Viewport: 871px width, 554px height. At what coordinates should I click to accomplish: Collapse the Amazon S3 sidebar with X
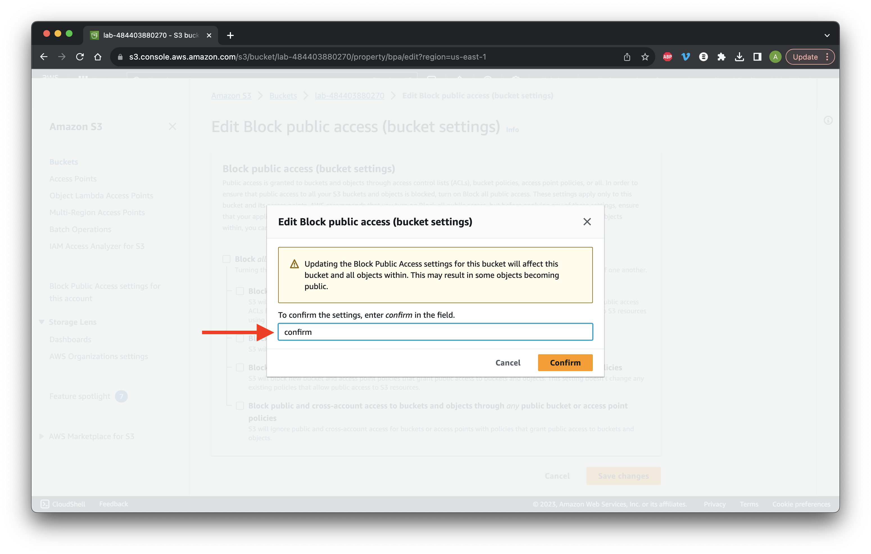coord(173,127)
